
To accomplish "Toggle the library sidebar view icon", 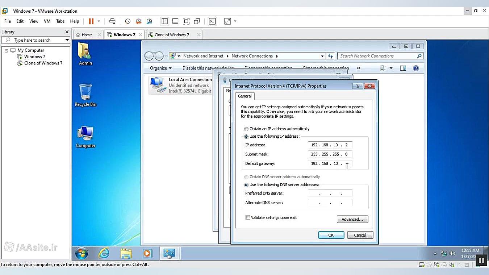I will click(x=164, y=21).
